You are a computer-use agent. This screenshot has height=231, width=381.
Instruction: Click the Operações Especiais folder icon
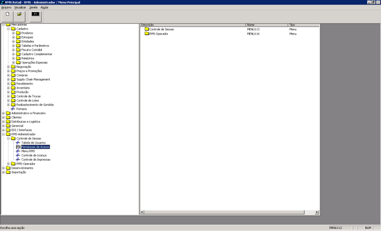18,63
